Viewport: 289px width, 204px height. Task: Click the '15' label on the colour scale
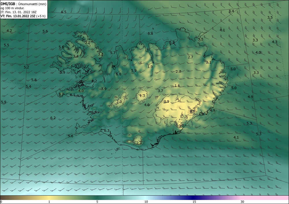pos(194,202)
